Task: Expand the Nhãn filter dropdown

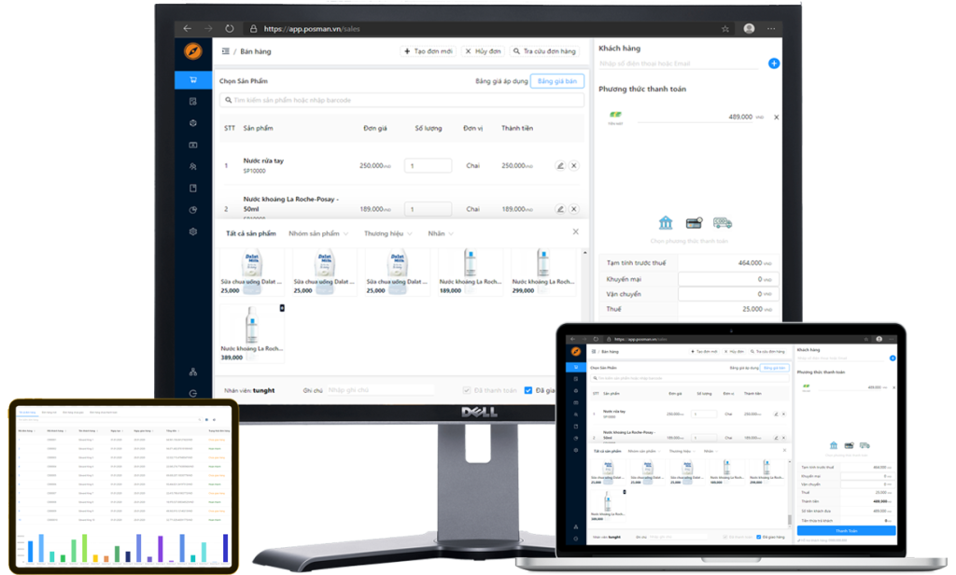Action: [x=439, y=233]
